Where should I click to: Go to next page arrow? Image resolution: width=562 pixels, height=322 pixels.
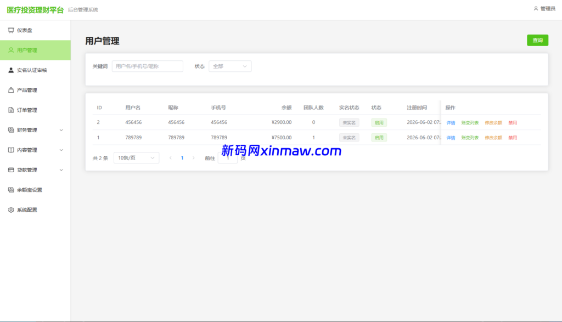coord(194,158)
